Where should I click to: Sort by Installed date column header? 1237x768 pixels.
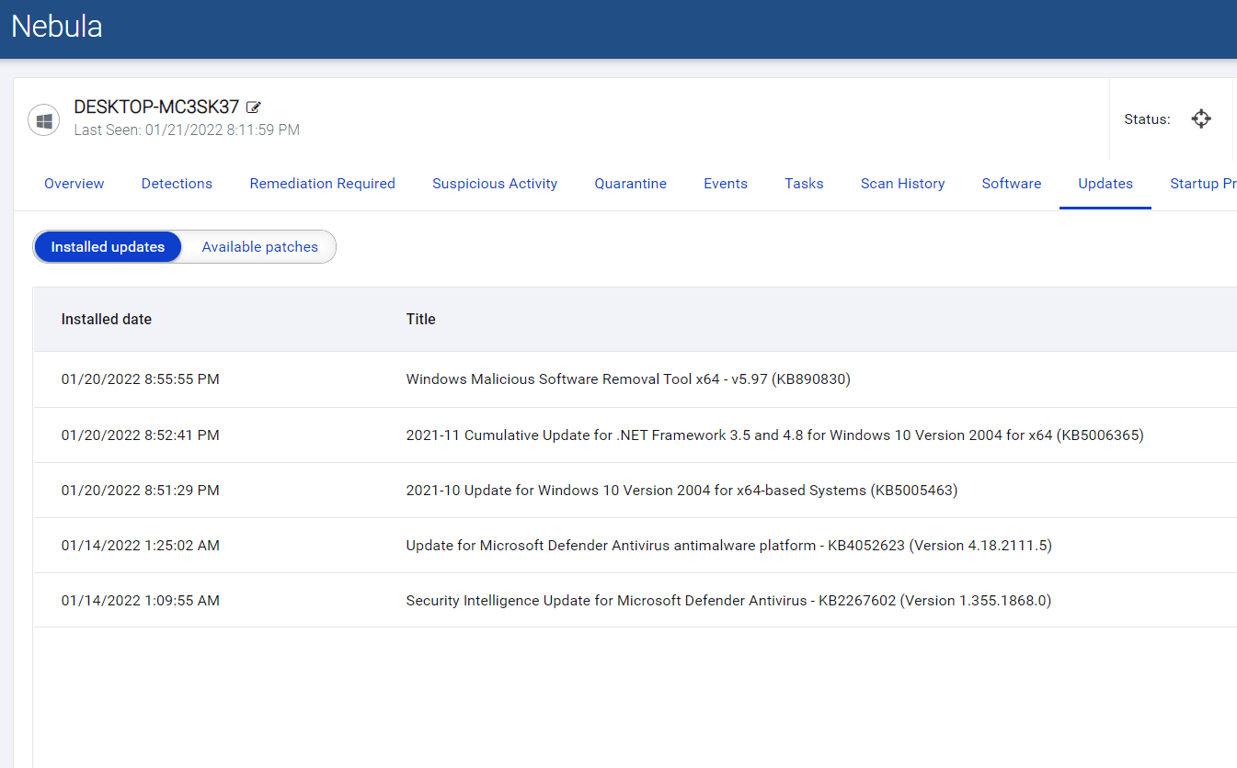coord(107,320)
